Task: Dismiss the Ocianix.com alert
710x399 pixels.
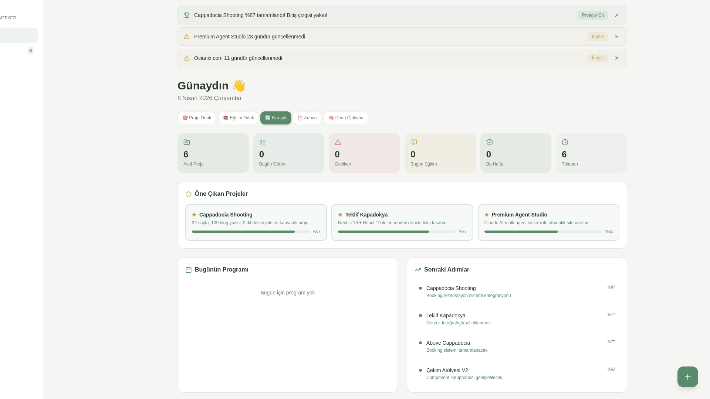Action: (617, 58)
